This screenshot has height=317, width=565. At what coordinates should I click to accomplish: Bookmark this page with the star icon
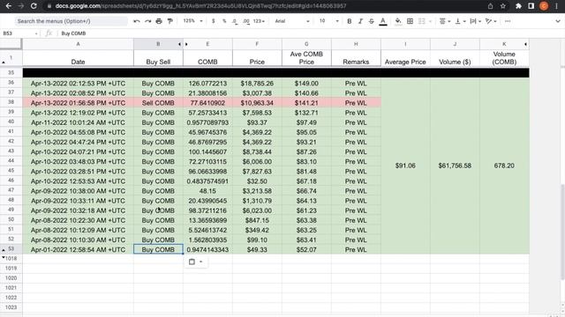[502, 6]
